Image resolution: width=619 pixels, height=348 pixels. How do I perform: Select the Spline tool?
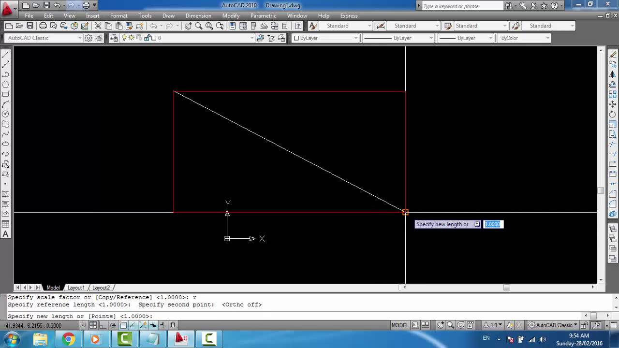[x=6, y=134]
